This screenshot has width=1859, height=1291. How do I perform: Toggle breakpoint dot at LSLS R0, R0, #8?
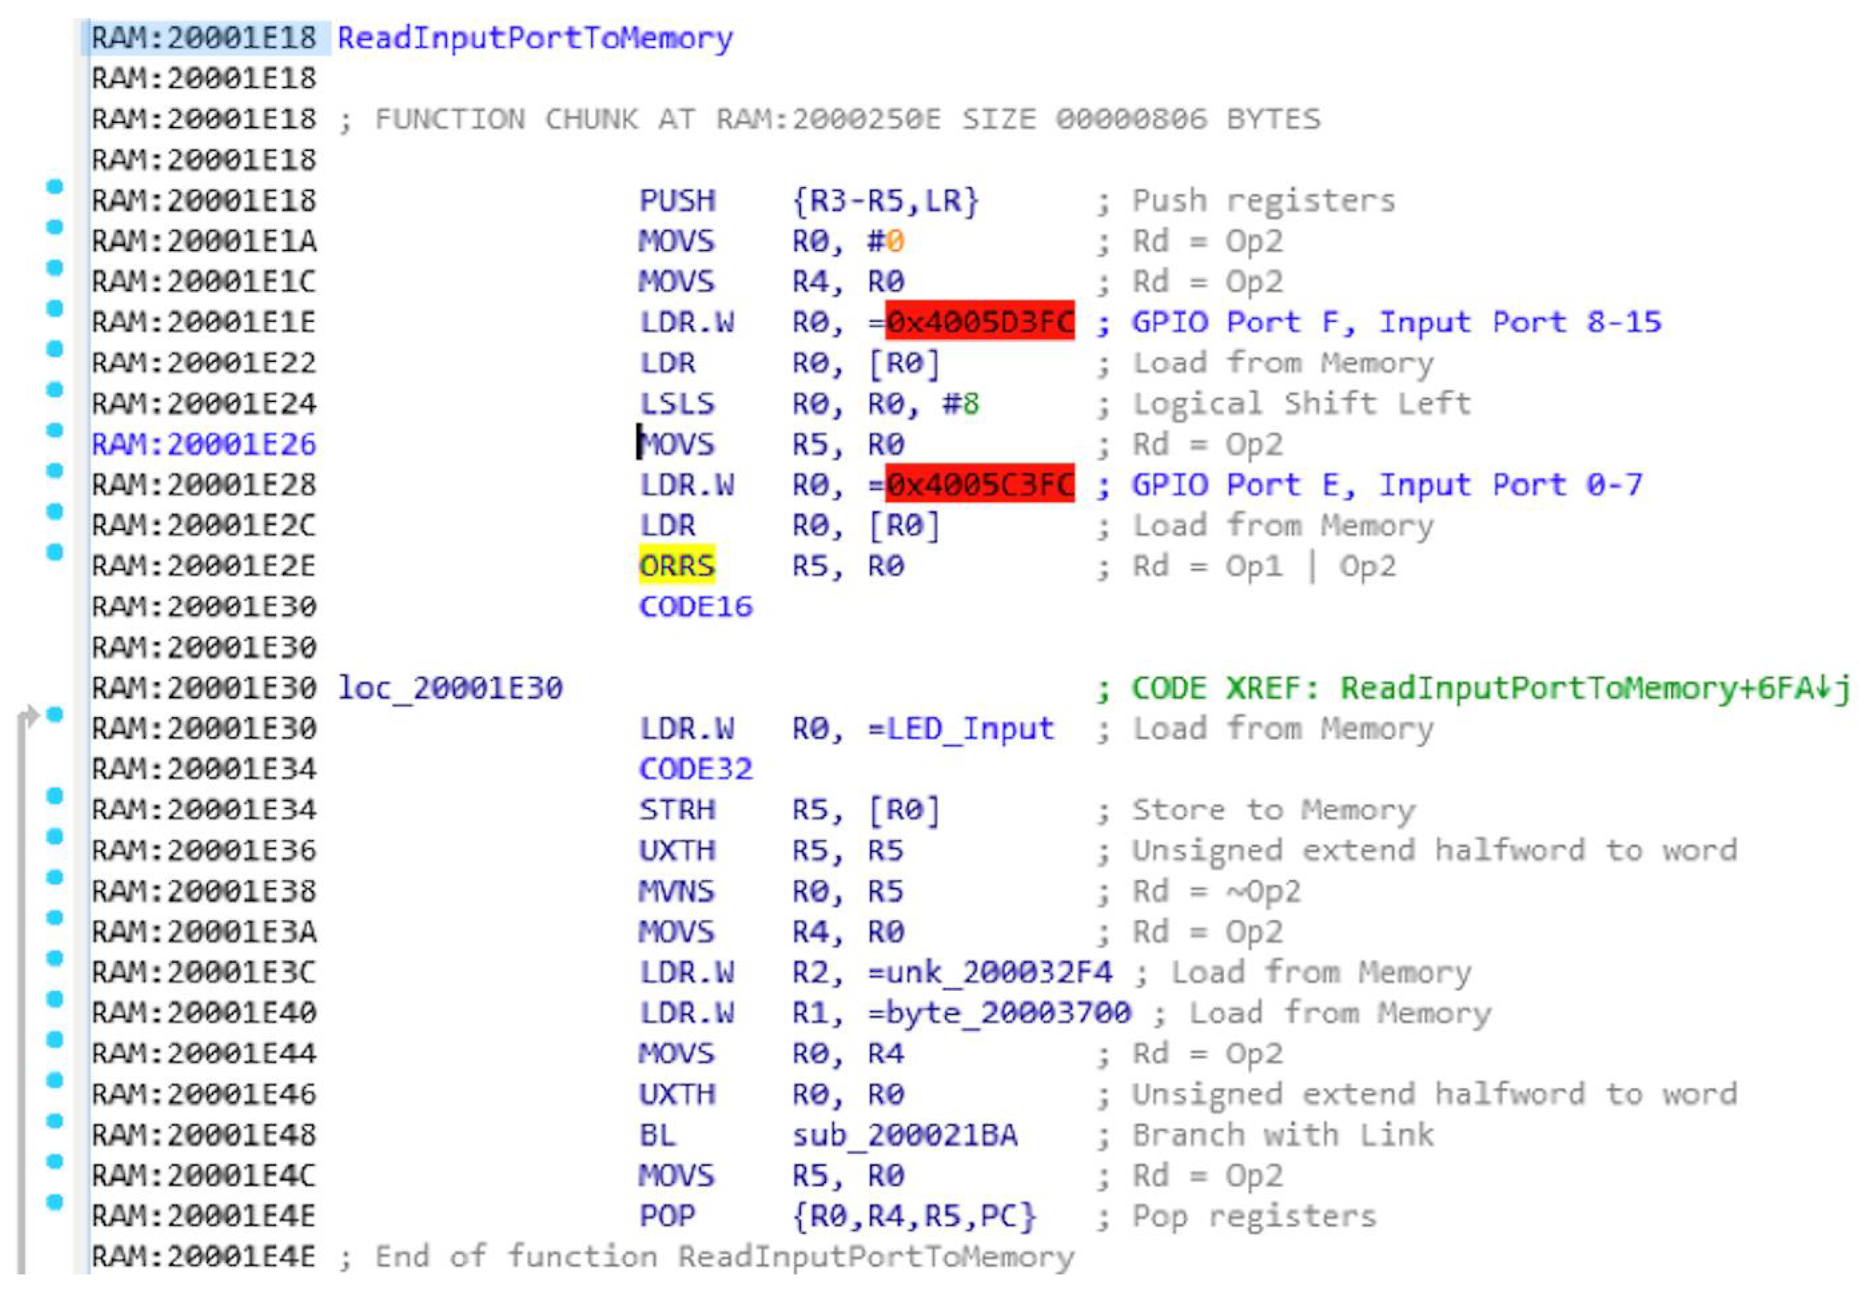click(54, 390)
